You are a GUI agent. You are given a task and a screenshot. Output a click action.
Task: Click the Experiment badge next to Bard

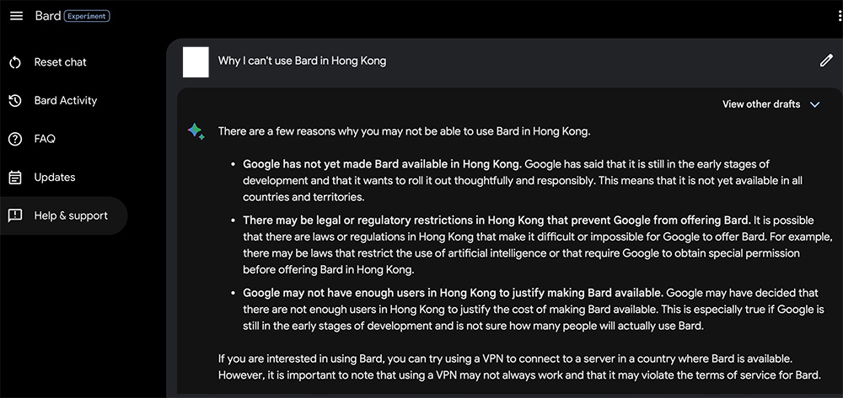pyautogui.click(x=87, y=16)
